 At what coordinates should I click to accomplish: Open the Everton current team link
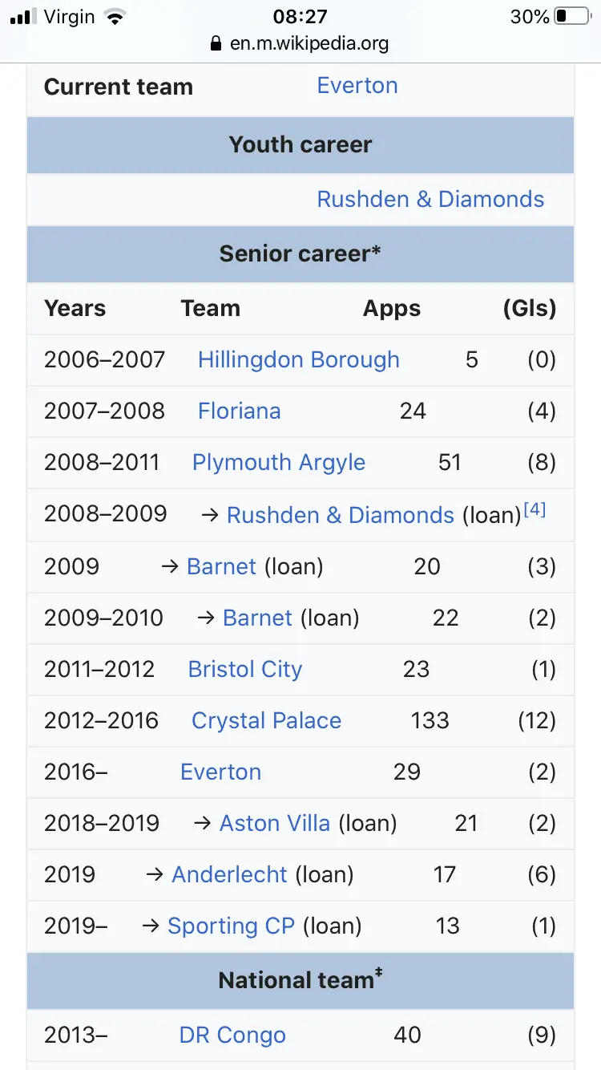357,86
